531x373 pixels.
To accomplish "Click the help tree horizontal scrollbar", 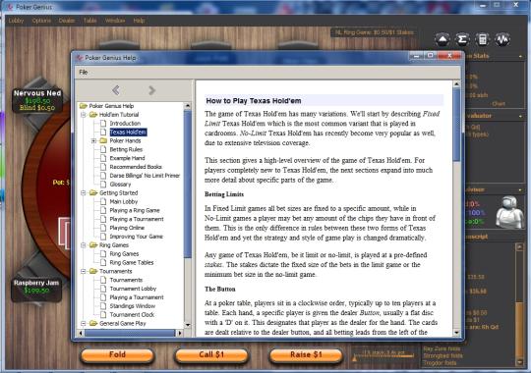I will (x=131, y=333).
